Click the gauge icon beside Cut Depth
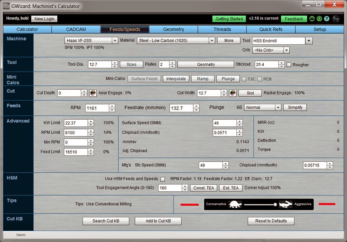The image size is (347, 242). point(93,93)
